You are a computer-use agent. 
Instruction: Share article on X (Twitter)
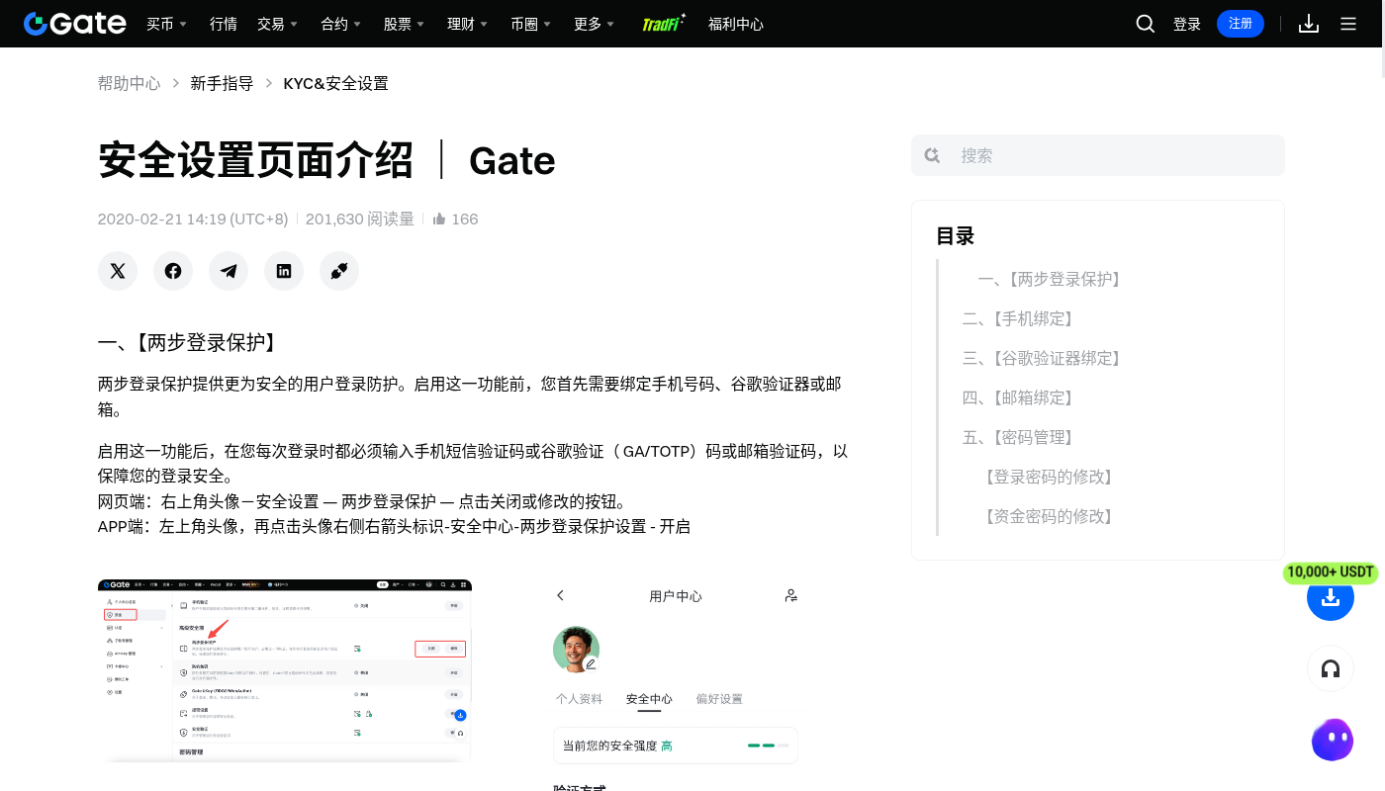pyautogui.click(x=118, y=271)
